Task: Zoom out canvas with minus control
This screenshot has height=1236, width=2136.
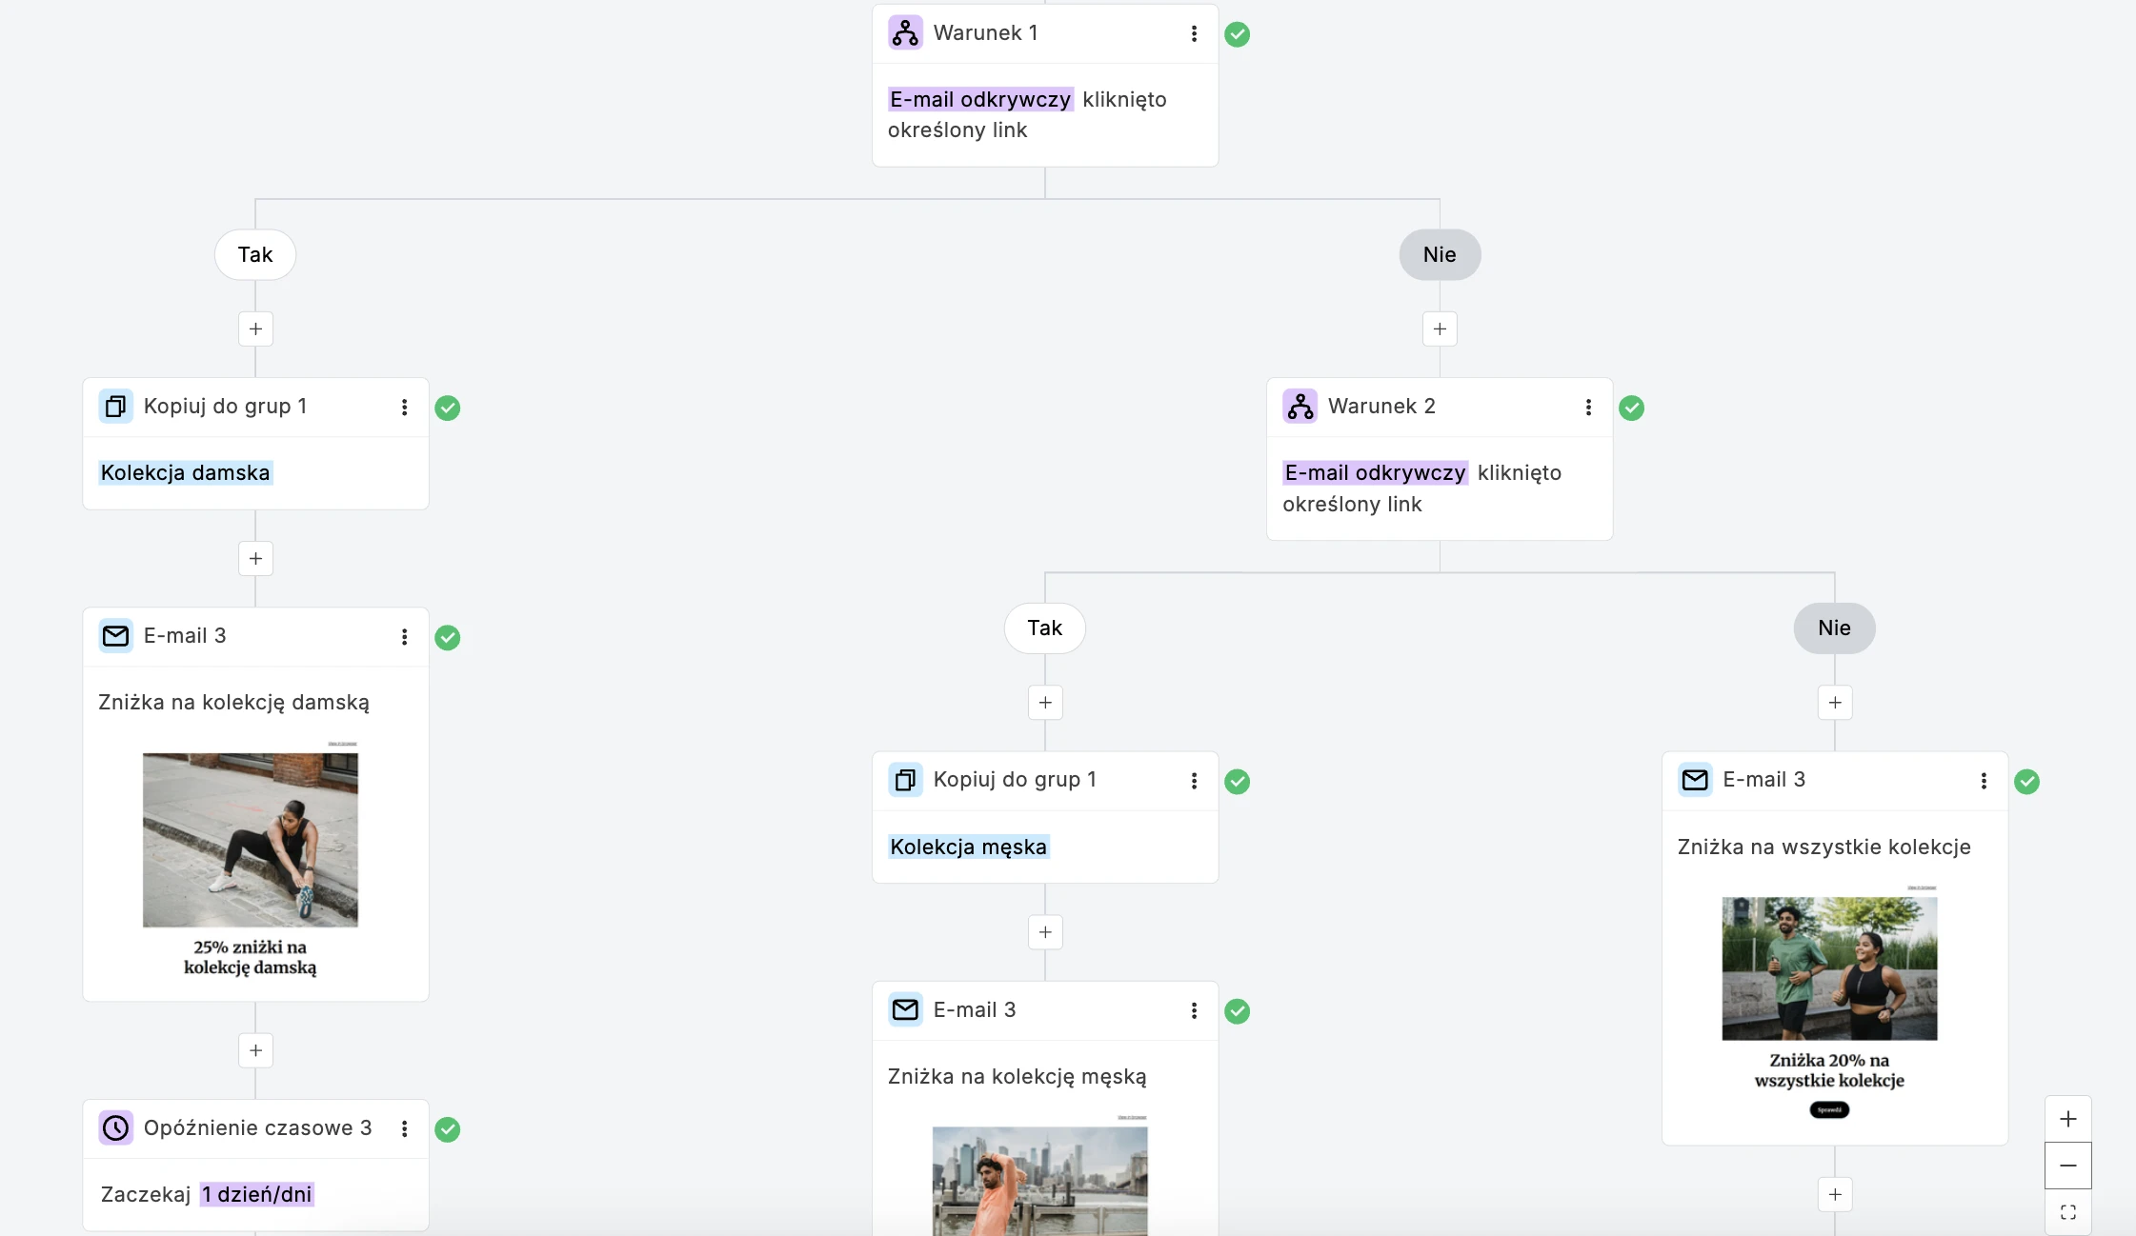Action: [2067, 1166]
